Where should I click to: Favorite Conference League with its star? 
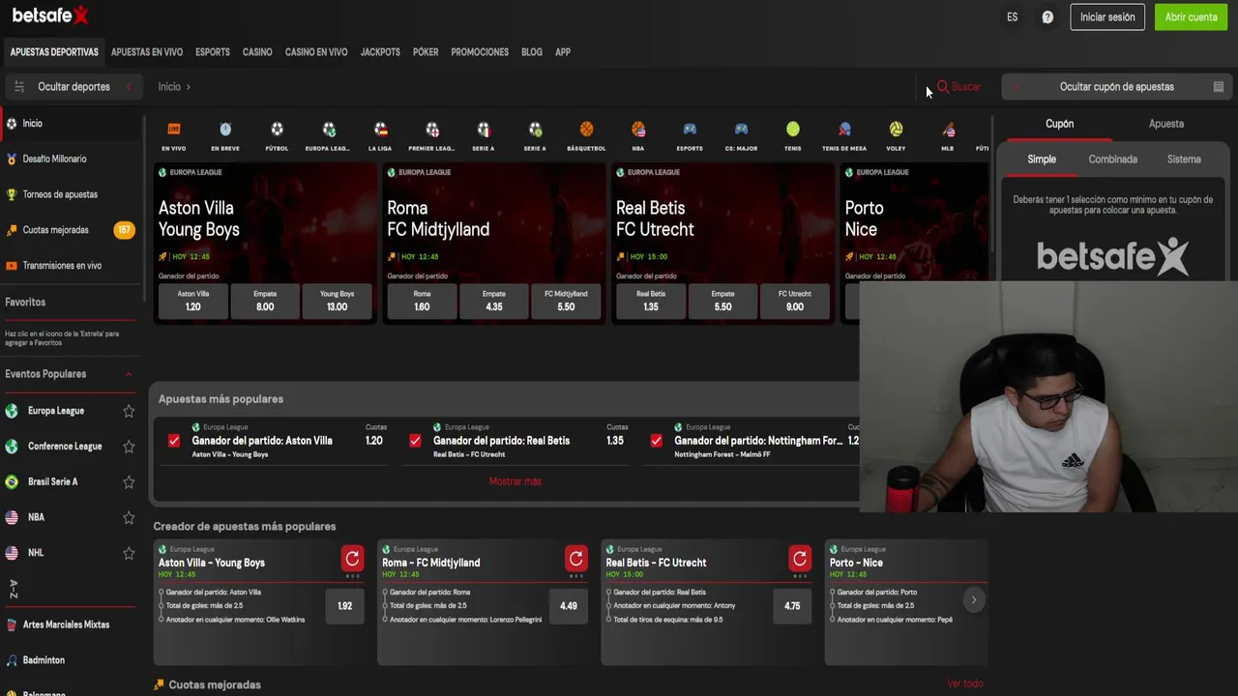[129, 447]
